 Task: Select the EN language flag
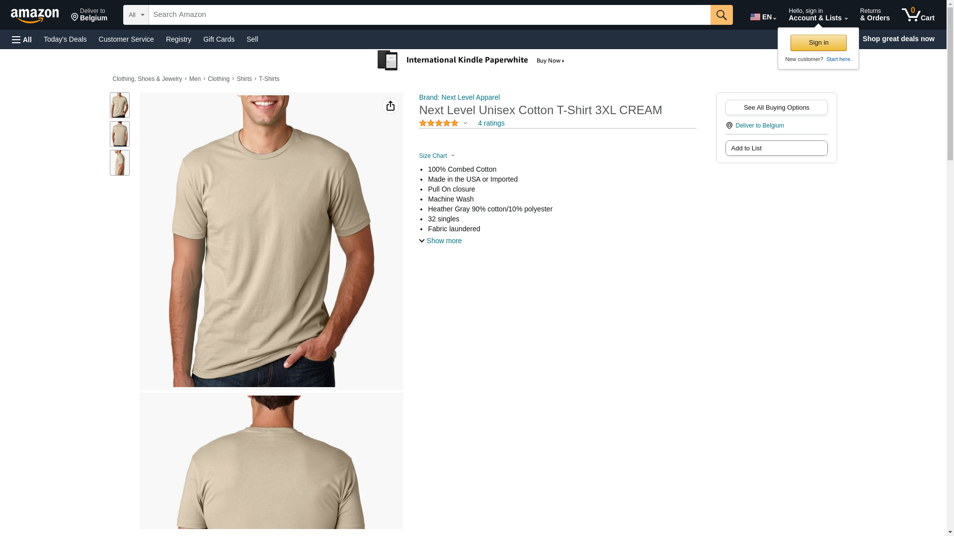click(x=763, y=17)
